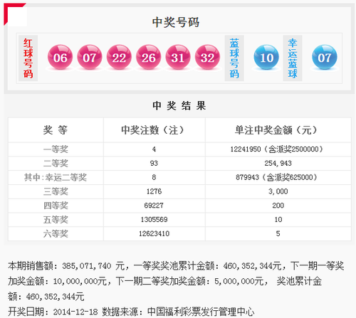Select the 六等奖 row label

pyautogui.click(x=56, y=233)
